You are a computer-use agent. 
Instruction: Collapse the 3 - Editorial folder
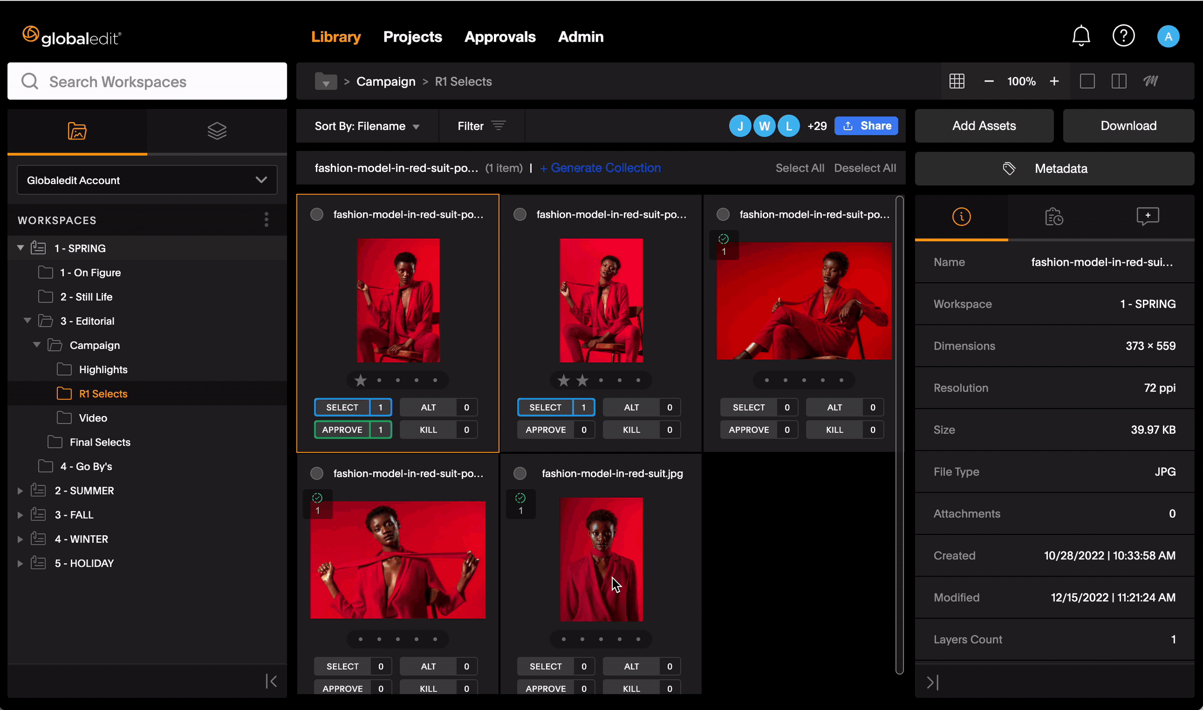(27, 321)
